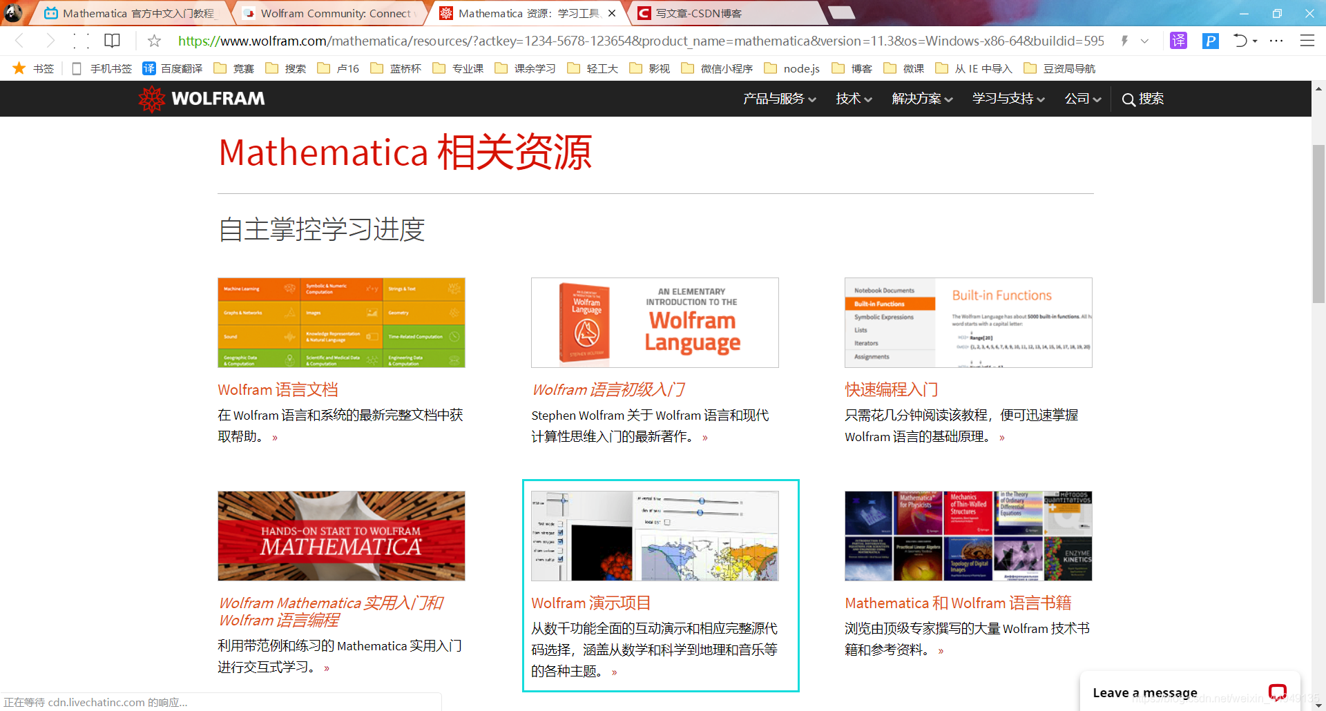Switch to Wolfram Community tab
Viewport: 1326px width, 711px height.
(330, 13)
